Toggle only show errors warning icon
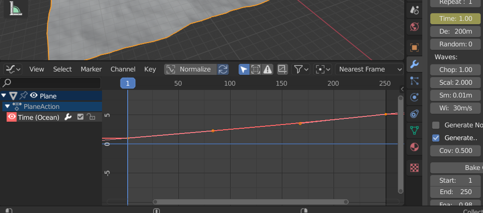483x213 pixels. [268, 70]
